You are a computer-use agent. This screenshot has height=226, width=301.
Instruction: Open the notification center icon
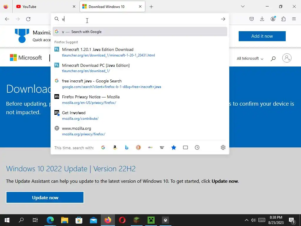(292, 220)
